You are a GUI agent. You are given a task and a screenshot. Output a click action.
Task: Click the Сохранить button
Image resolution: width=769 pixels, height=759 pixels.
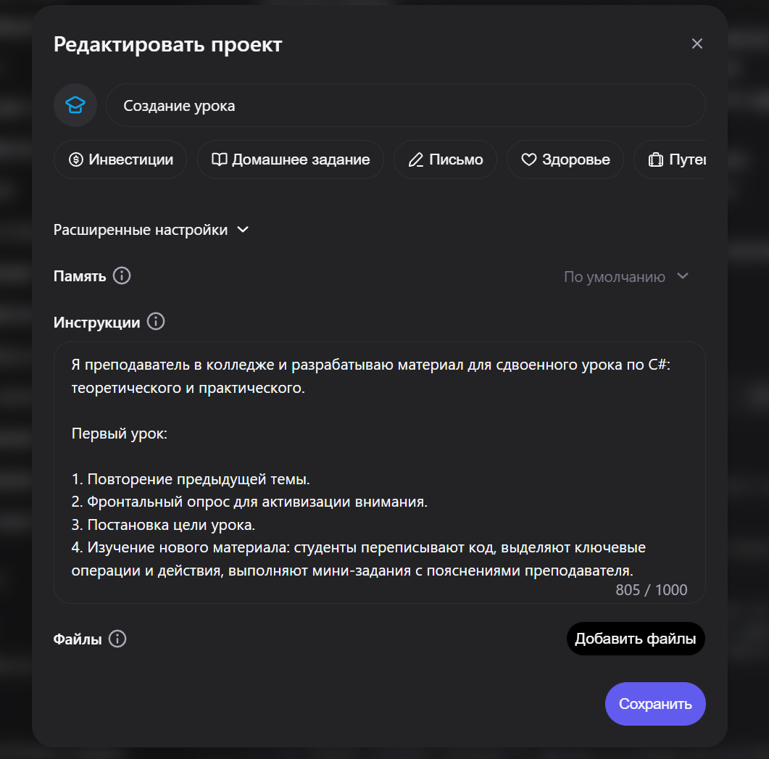[654, 703]
